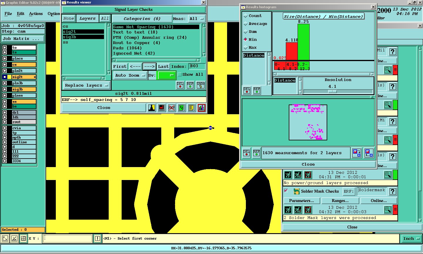
Task: Click second blue-squares icon right of measurements text
Action: (369, 153)
